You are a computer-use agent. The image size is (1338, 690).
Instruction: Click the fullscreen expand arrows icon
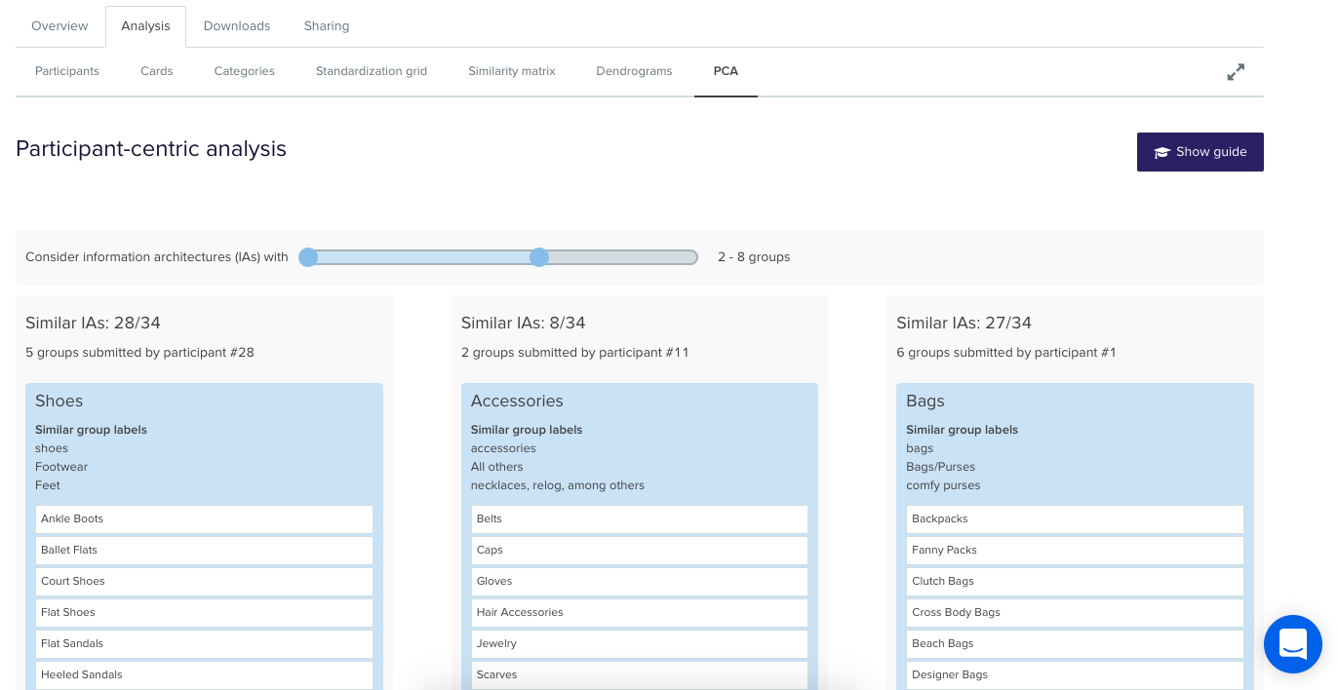point(1236,72)
